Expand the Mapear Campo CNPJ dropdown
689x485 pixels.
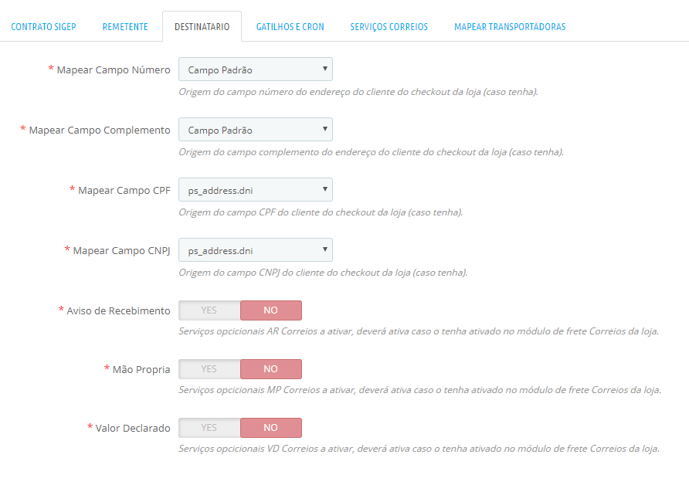pyautogui.click(x=256, y=250)
